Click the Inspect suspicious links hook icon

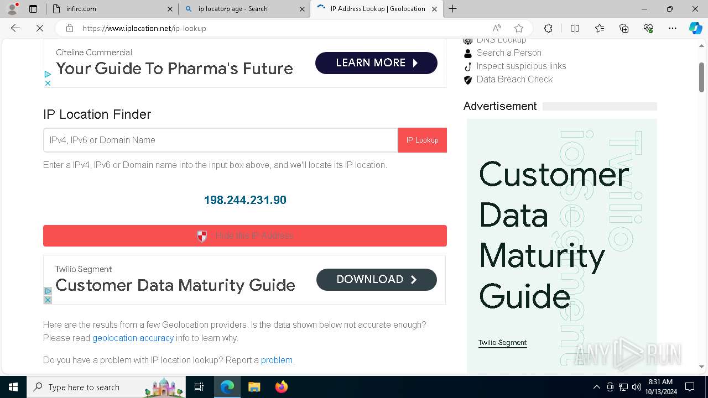[468, 66]
